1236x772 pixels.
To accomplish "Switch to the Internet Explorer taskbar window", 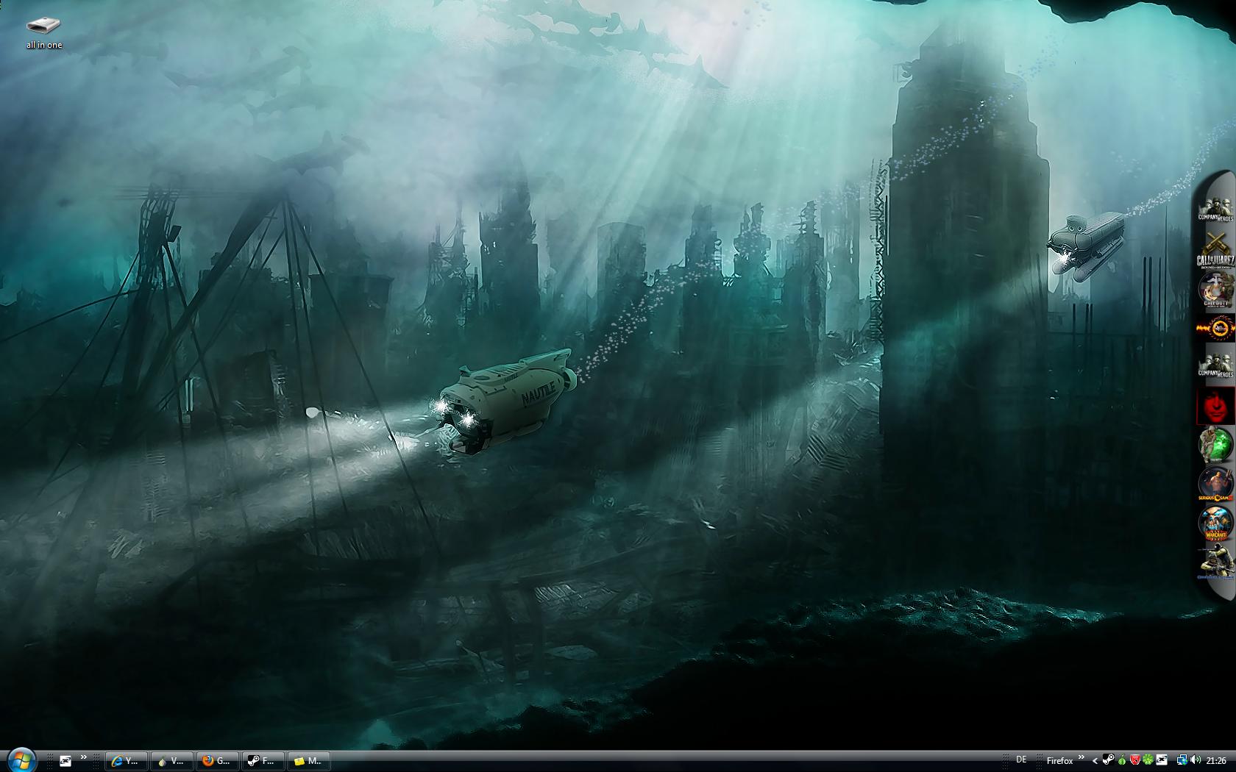I will click(x=127, y=761).
